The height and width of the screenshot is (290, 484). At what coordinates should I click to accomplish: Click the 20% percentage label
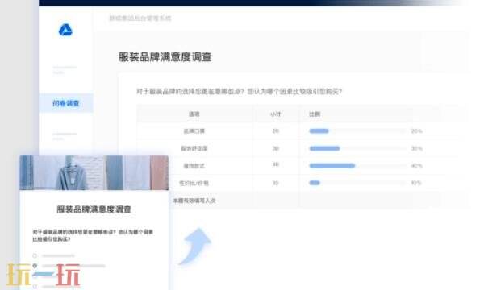tap(417, 131)
